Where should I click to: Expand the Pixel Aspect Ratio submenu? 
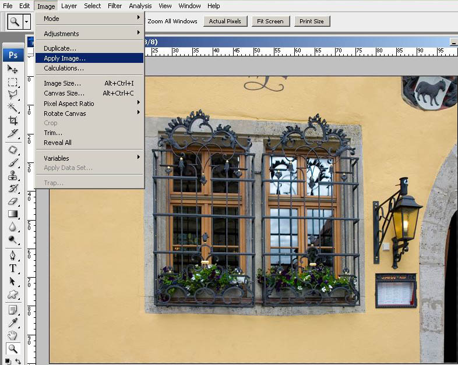coord(90,104)
